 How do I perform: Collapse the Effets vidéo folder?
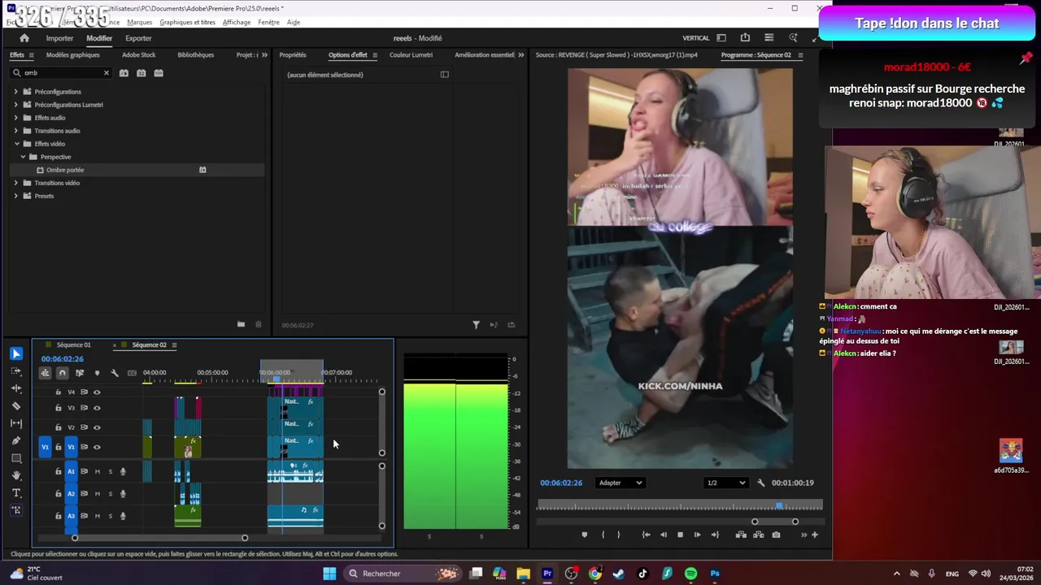15,144
